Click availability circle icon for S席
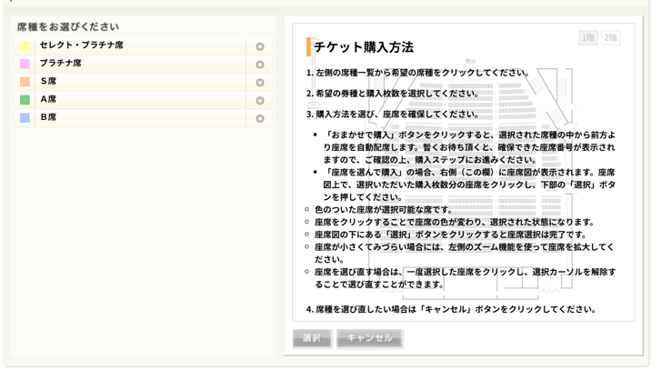This screenshot has width=662, height=370. 259,83
